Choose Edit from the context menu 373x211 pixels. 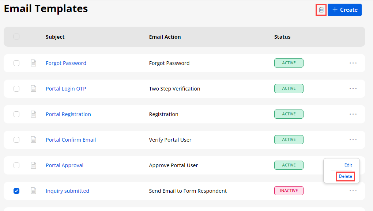[348, 165]
